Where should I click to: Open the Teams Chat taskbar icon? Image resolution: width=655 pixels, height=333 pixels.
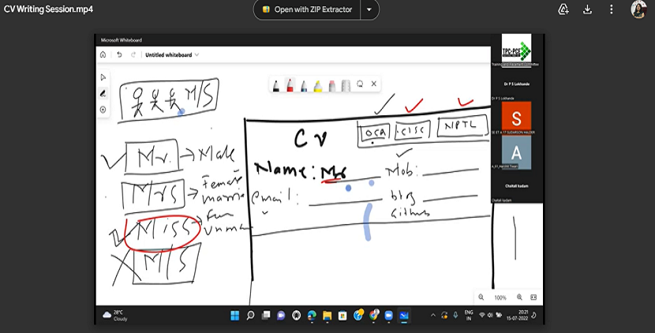(281, 316)
